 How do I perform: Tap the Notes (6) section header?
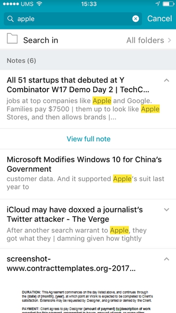click(x=88, y=60)
